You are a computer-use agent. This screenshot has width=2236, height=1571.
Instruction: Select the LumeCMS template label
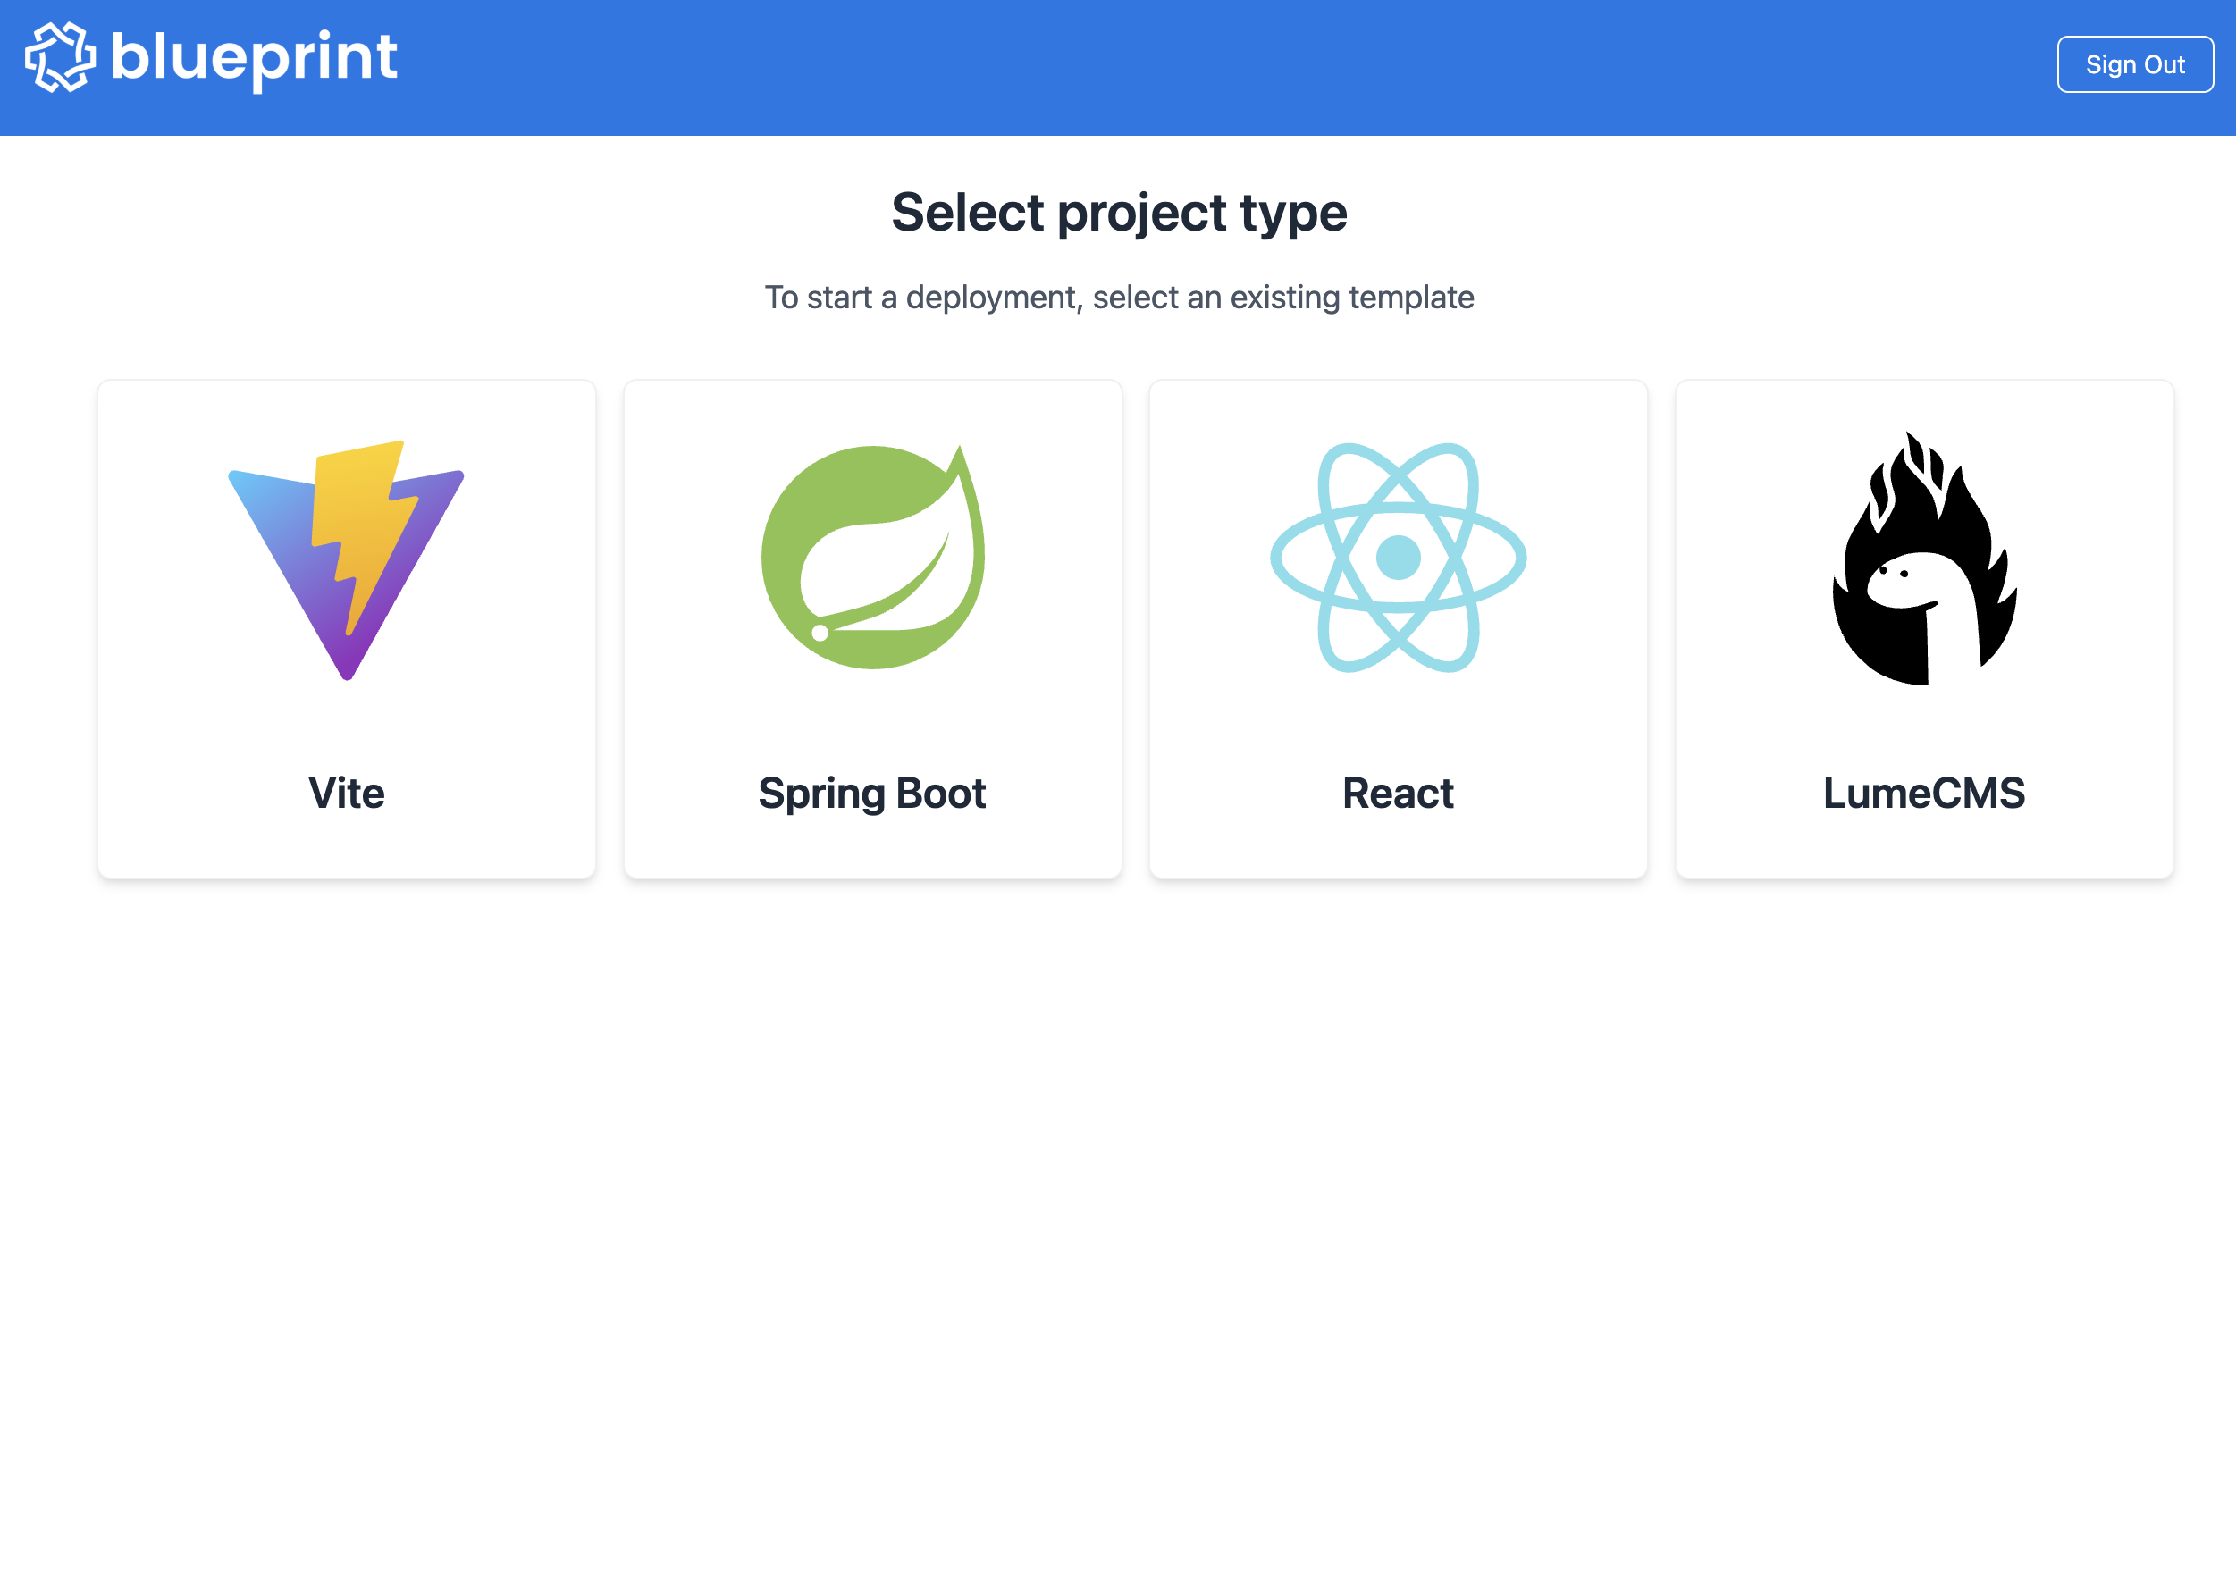click(1923, 793)
